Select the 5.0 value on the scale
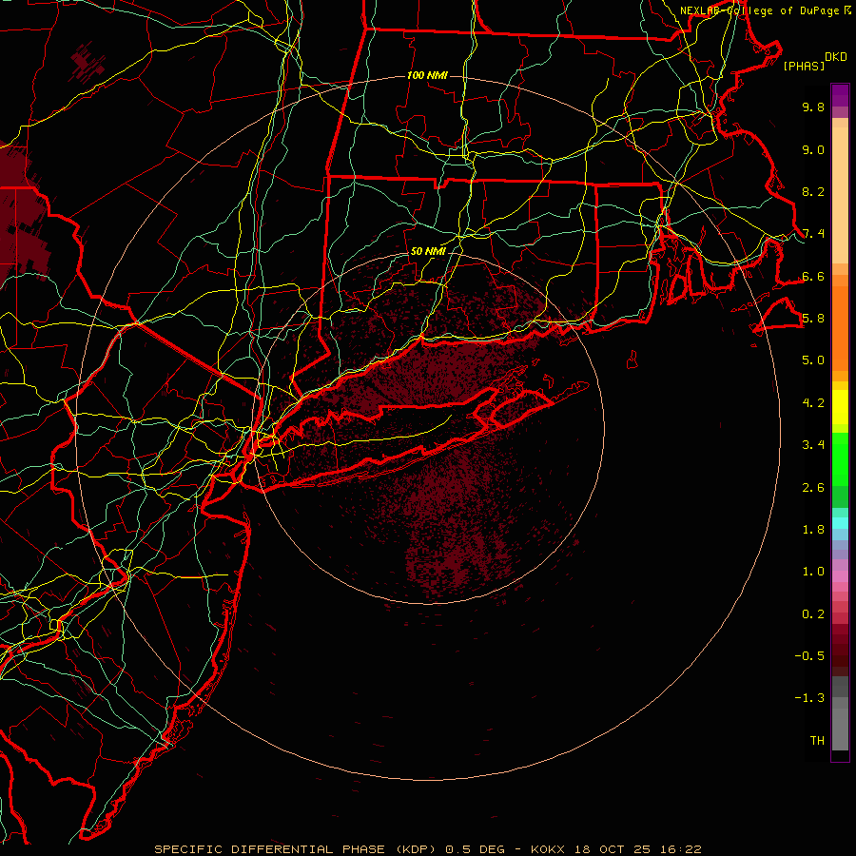This screenshot has width=856, height=856. [x=813, y=360]
